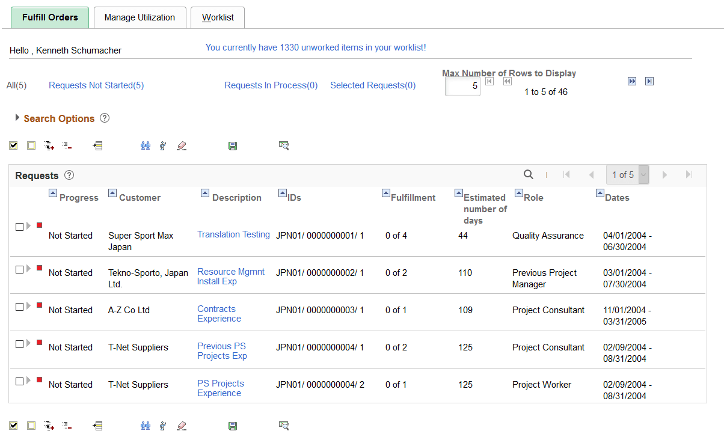Select the two-people resource matching icon
The image size is (724, 437).
(145, 145)
